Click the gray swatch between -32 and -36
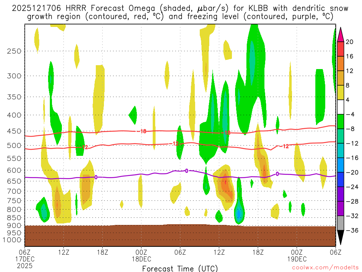 [340, 223]
